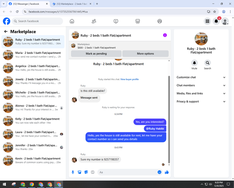Image resolution: width=234 pixels, height=188 pixels.
Task: Open Michelle conversation in the list
Action: point(33,95)
